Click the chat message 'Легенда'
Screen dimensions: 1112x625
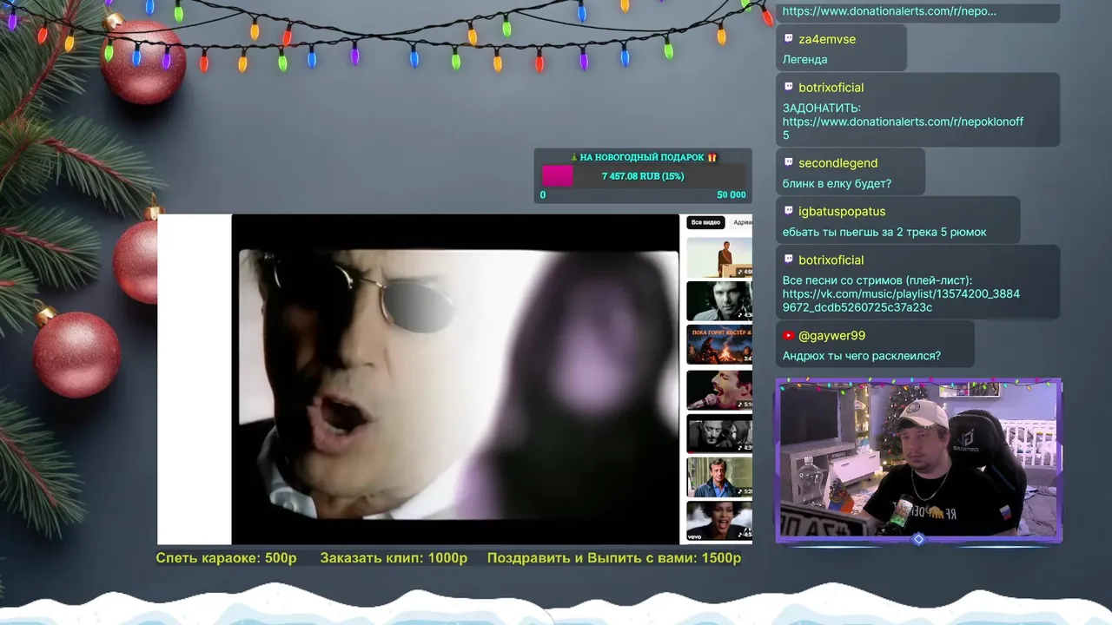point(804,60)
